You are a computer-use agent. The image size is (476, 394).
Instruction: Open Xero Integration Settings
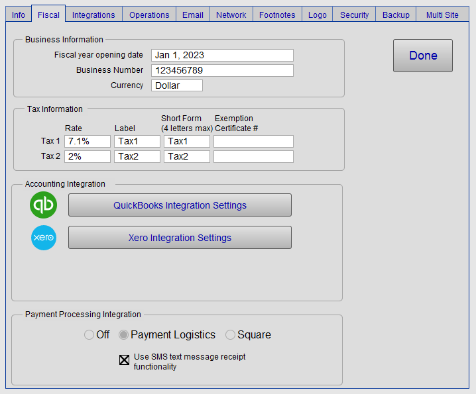[x=180, y=238]
